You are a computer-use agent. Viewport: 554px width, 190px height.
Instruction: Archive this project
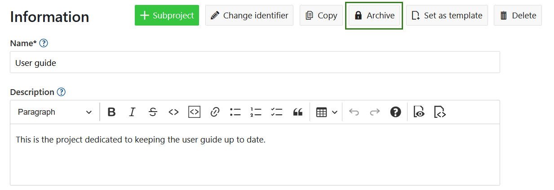click(374, 15)
